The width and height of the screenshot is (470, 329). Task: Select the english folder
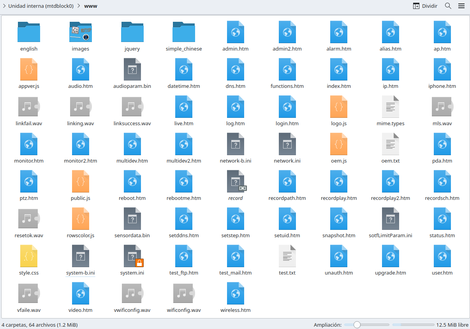point(29,32)
